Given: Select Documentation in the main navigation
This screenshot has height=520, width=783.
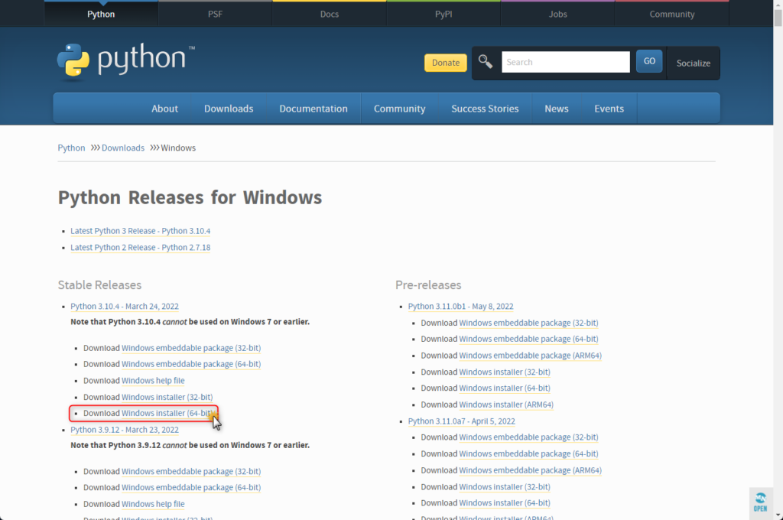Looking at the screenshot, I should (x=314, y=109).
